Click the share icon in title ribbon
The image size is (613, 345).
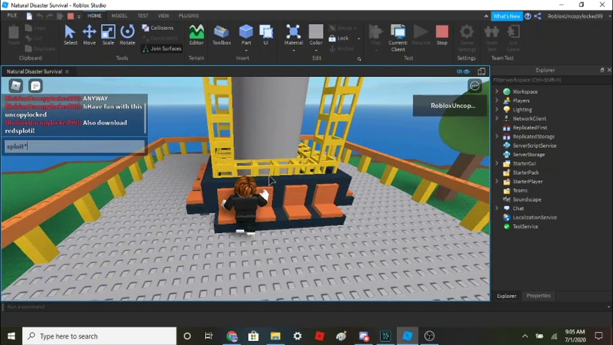tap(538, 16)
